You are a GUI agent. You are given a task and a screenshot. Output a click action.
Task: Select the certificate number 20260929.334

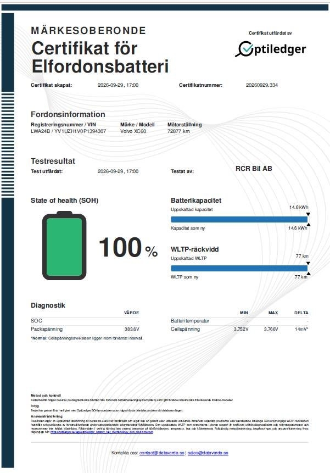tap(261, 85)
